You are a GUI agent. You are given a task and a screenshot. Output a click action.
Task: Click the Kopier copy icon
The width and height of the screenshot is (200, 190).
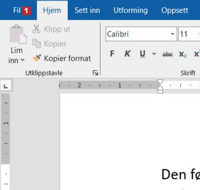[x=36, y=43]
